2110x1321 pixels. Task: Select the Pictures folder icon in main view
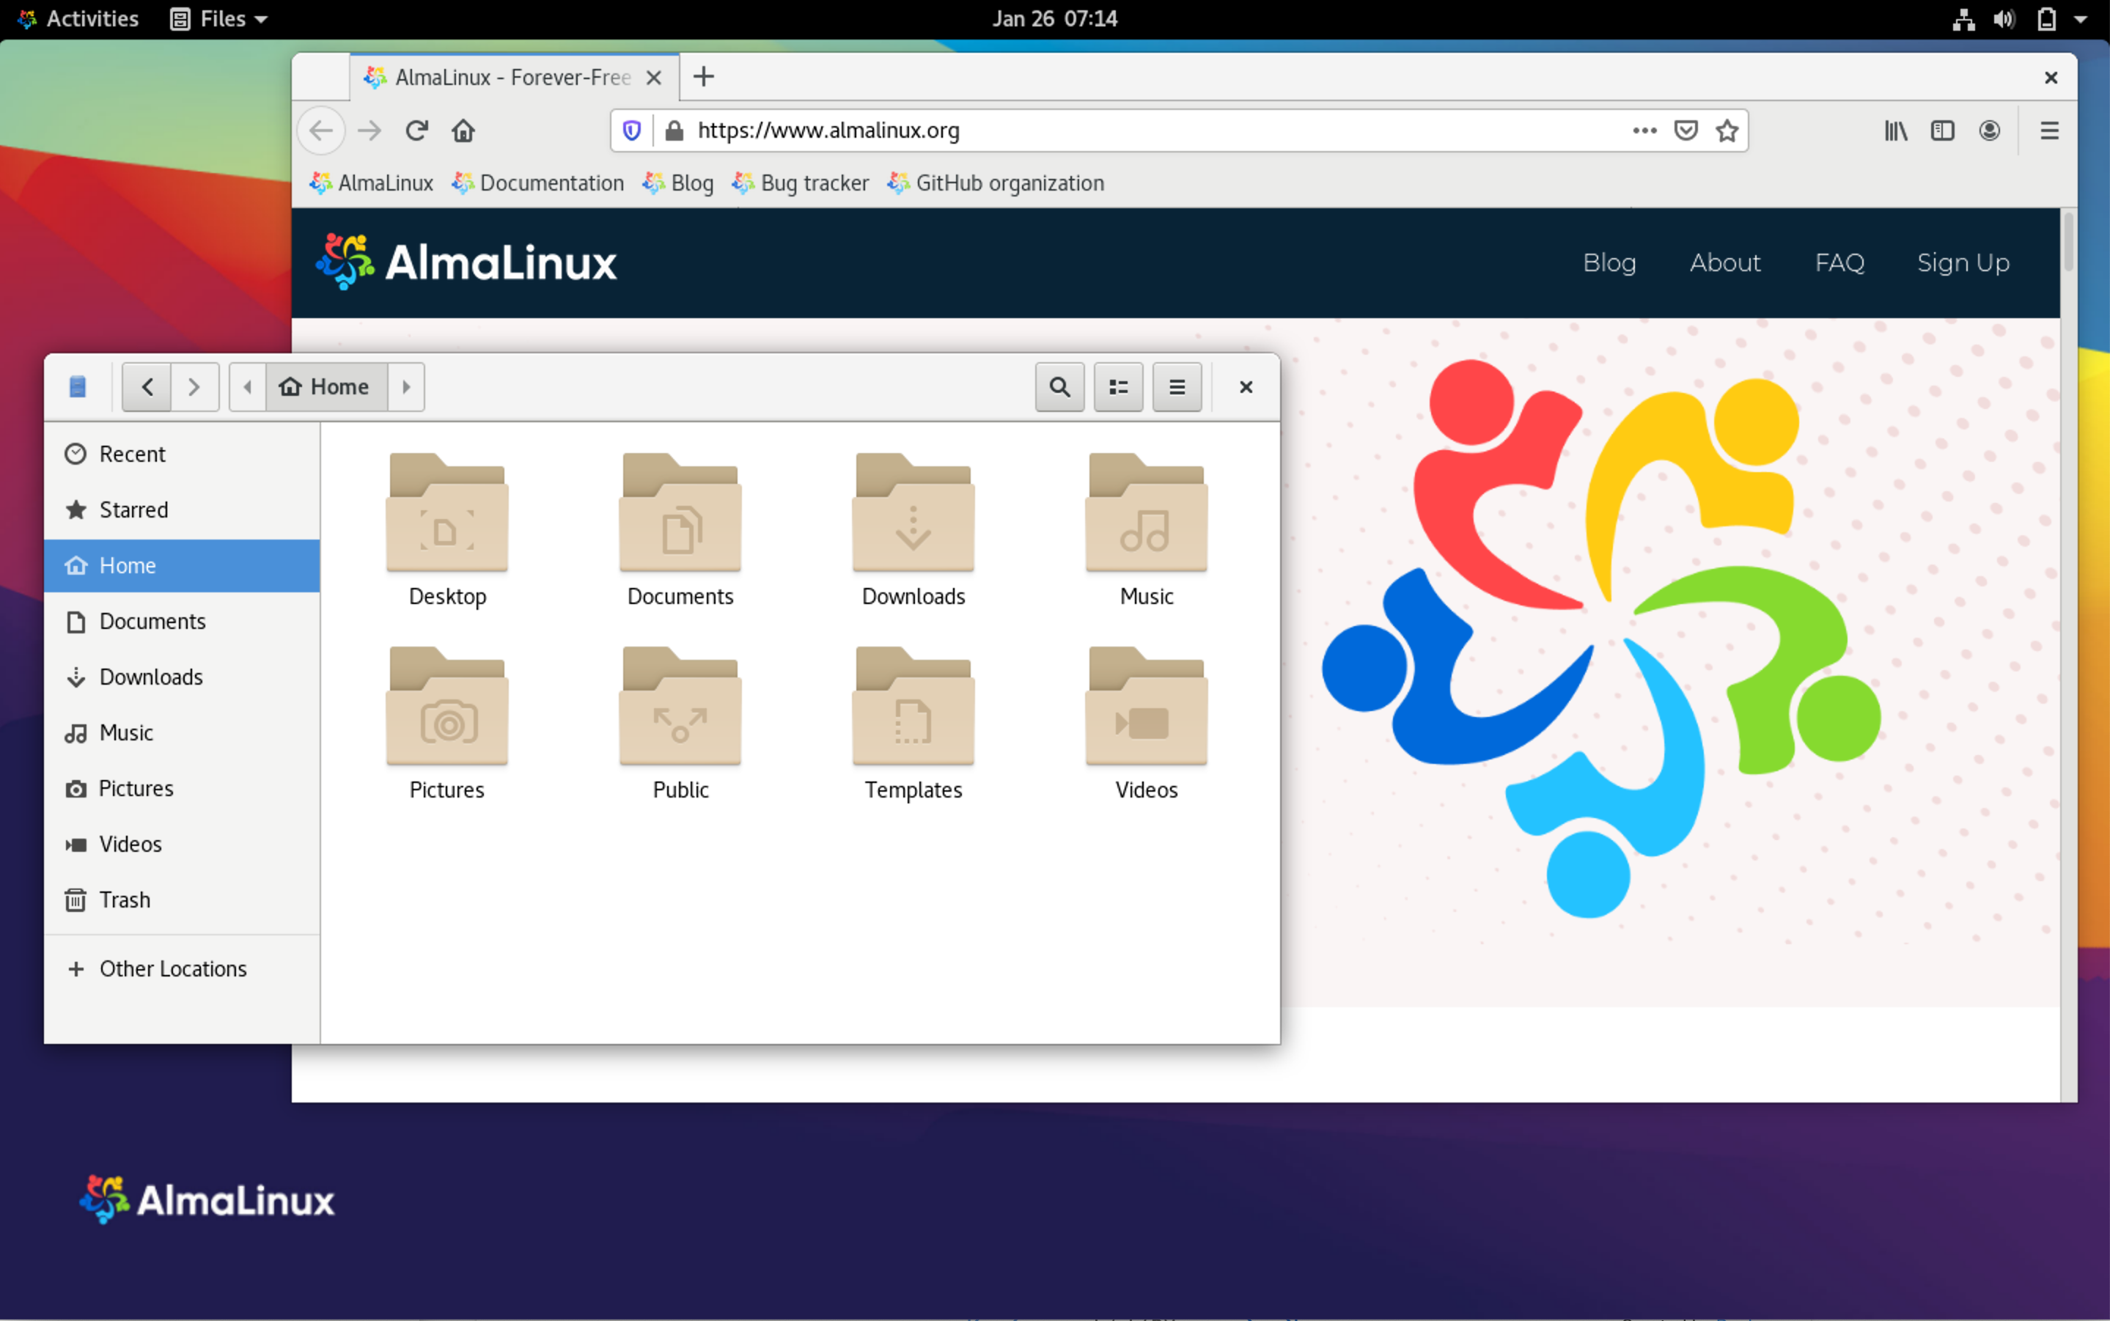pyautogui.click(x=447, y=706)
